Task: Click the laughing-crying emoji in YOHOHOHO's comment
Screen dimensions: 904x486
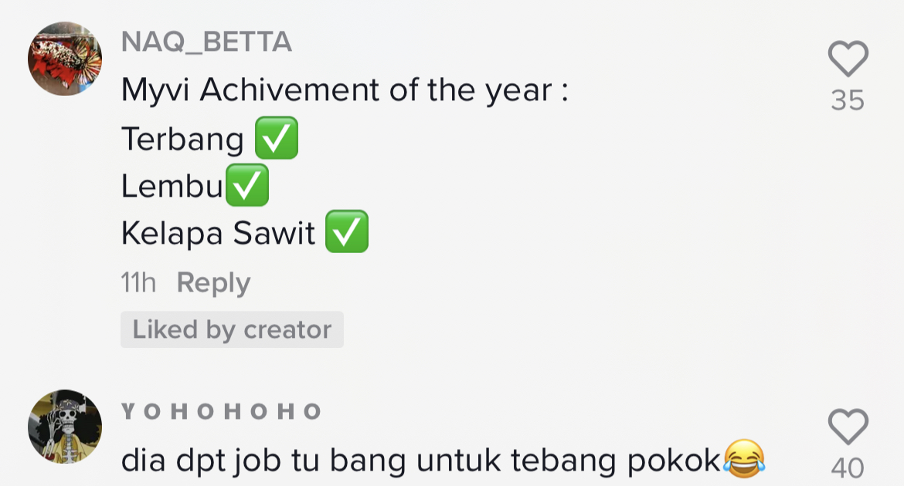Action: point(744,460)
